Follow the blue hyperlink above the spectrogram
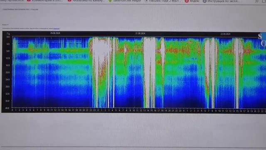 tap(57, 29)
